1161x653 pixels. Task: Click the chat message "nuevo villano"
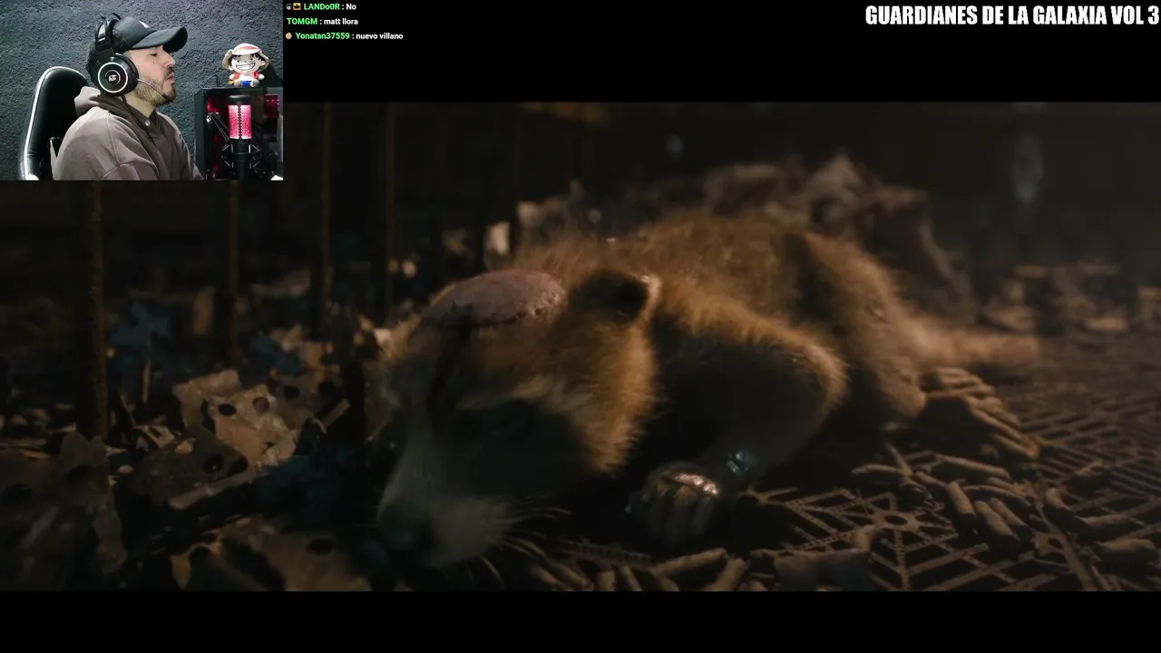[x=379, y=36]
